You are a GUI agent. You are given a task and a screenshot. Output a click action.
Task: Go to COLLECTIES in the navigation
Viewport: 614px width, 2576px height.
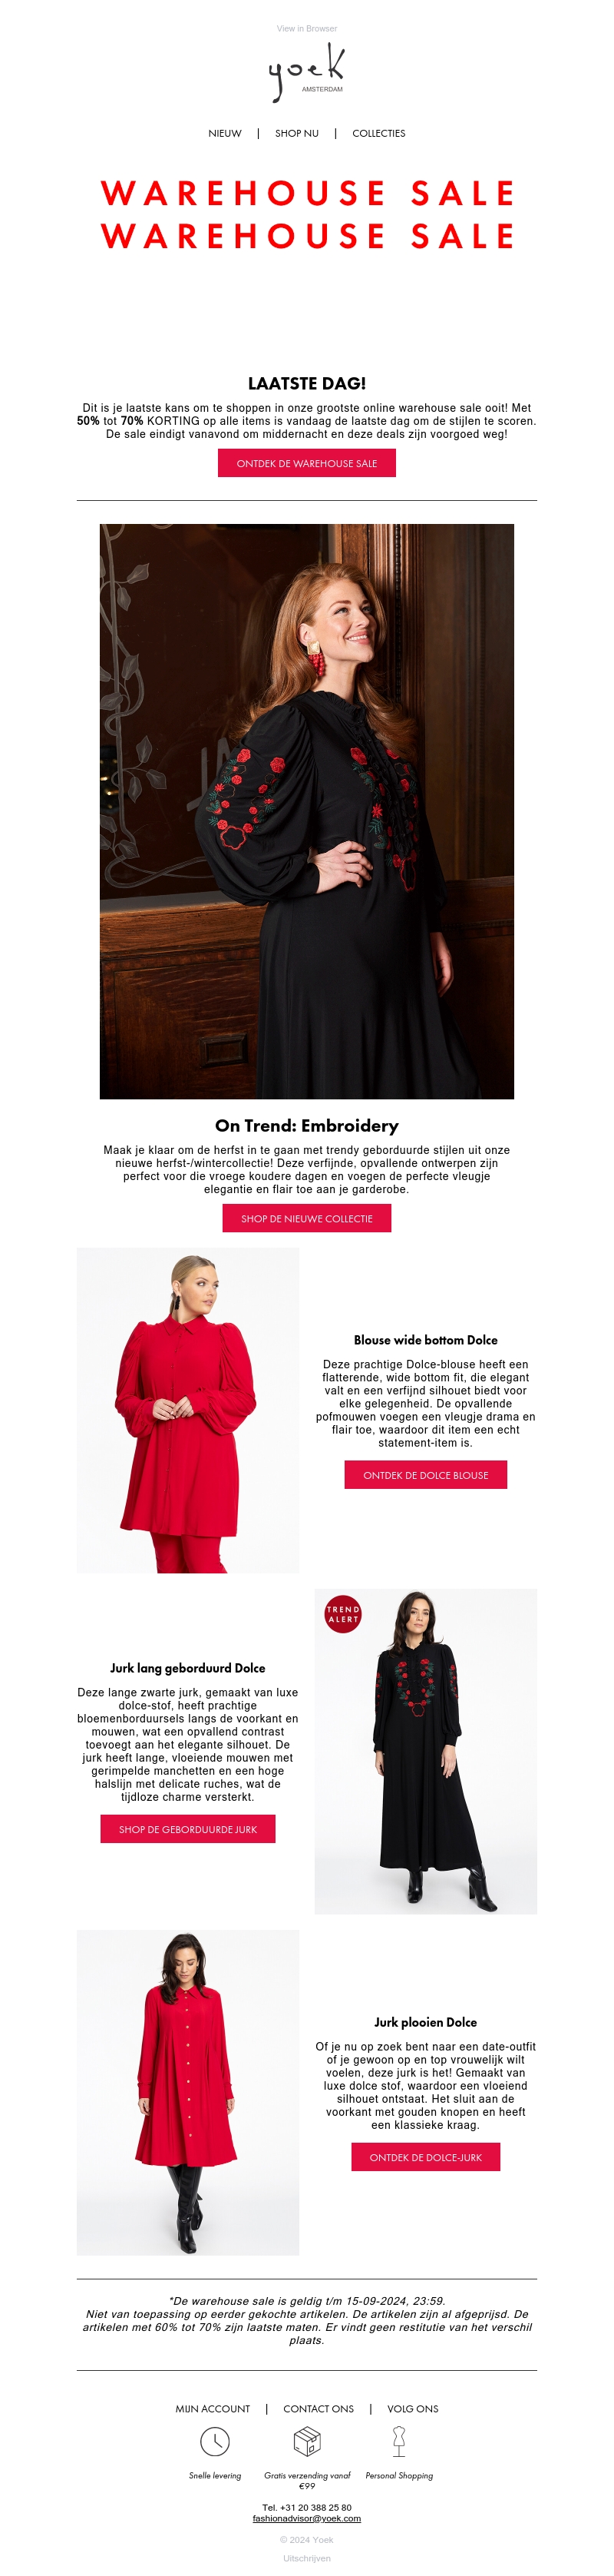pos(378,133)
